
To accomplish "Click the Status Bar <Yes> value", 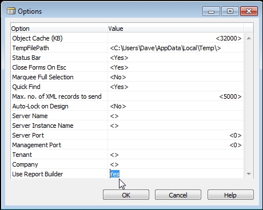I will pyautogui.click(x=119, y=58).
